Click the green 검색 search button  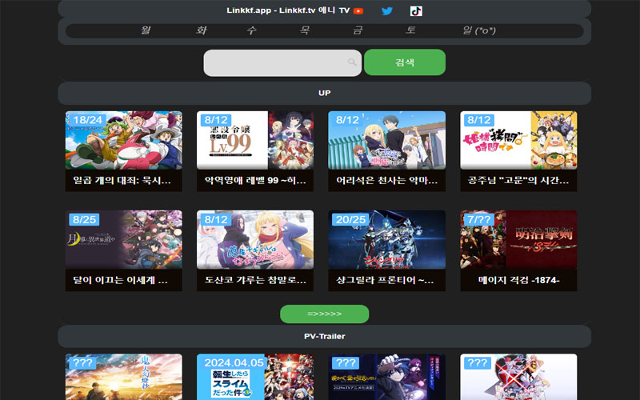pos(404,62)
